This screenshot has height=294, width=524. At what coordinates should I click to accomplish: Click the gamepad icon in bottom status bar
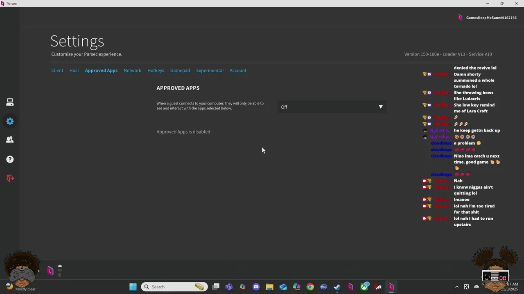pos(60,266)
